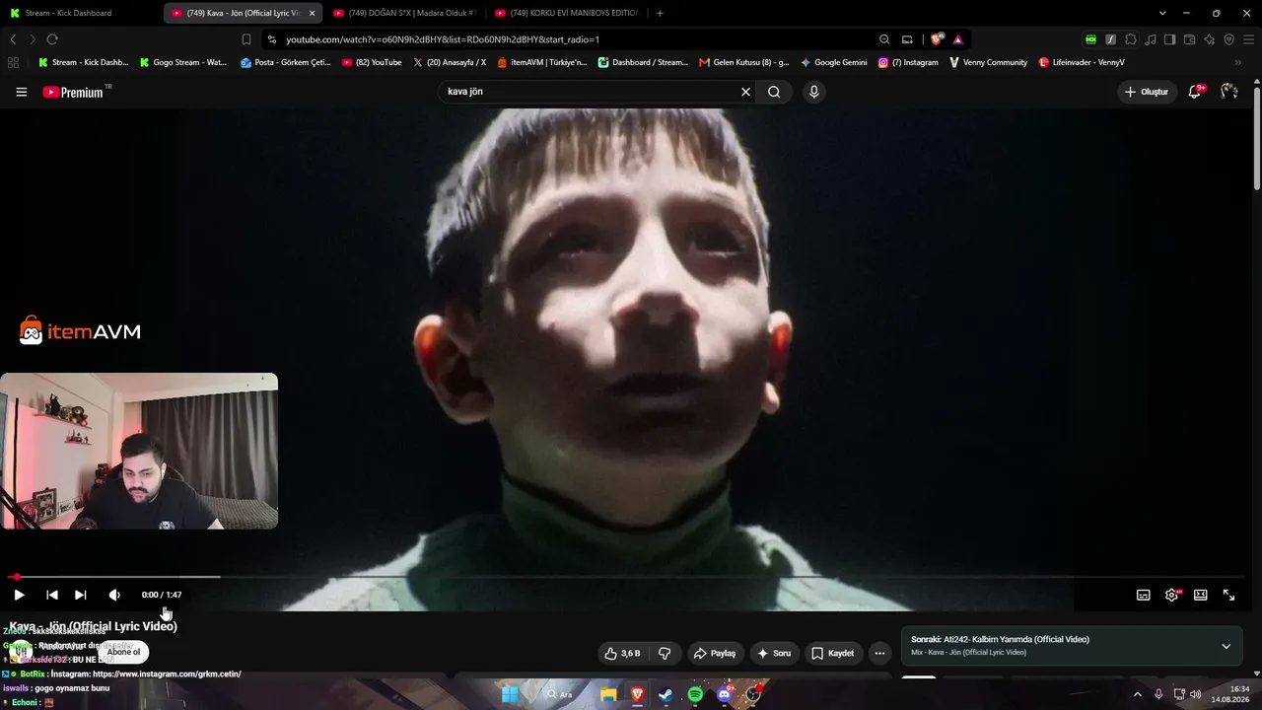Screen dimensions: 1262x710
Task: Skip to the next video
Action: pyautogui.click(x=81, y=595)
